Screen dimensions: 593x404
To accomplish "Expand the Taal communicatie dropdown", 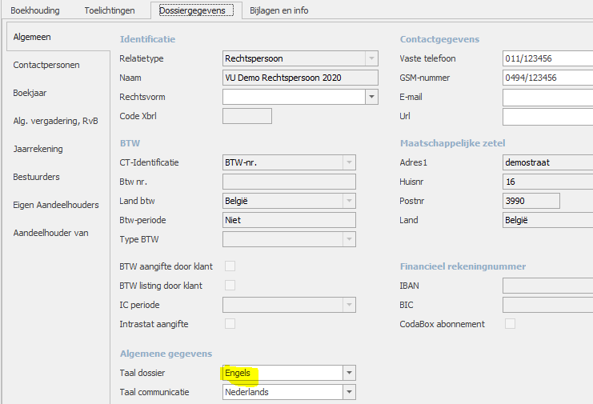I will [349, 392].
